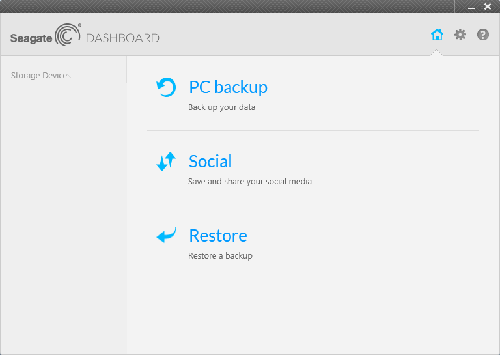Click "Save and share your social media" text
500x355 pixels.
250,182
